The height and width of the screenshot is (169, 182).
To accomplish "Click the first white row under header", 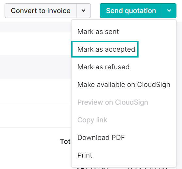I will click(x=35, y=43).
